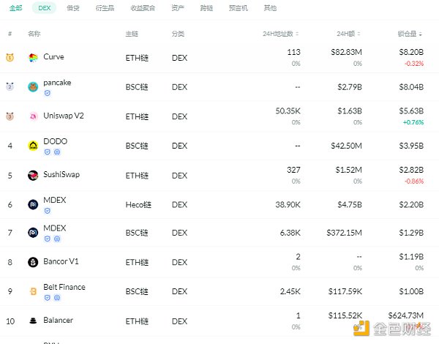Click the first-place medal icon beside Curve
The width and height of the screenshot is (439, 344).
click(10, 58)
